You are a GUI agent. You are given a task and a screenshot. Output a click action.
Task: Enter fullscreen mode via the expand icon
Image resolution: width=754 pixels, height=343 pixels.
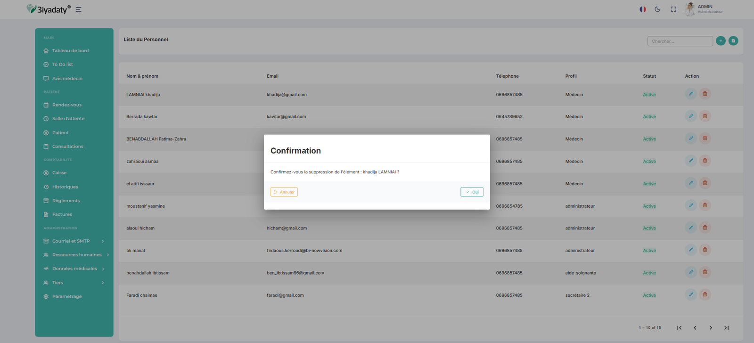(x=673, y=9)
